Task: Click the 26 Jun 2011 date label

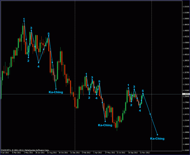Action: tap(40, 153)
